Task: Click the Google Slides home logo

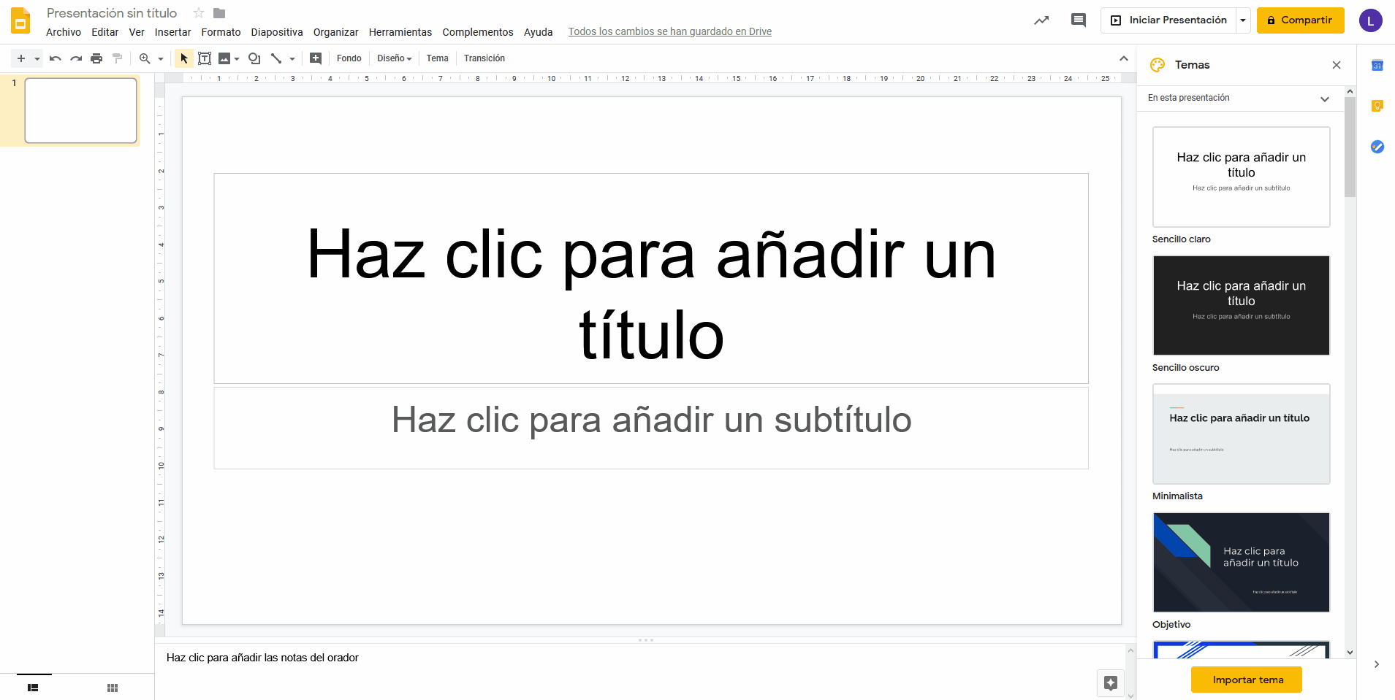Action: tap(20, 21)
